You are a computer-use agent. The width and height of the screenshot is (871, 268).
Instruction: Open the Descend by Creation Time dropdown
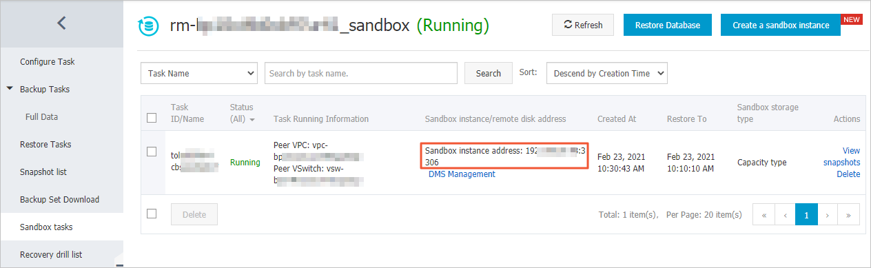pos(607,73)
